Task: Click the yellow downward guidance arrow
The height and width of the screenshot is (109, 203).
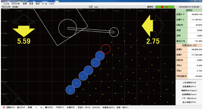Action: click(24, 31)
